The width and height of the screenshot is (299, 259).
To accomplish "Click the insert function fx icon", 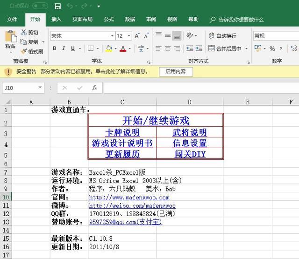I will [94, 88].
